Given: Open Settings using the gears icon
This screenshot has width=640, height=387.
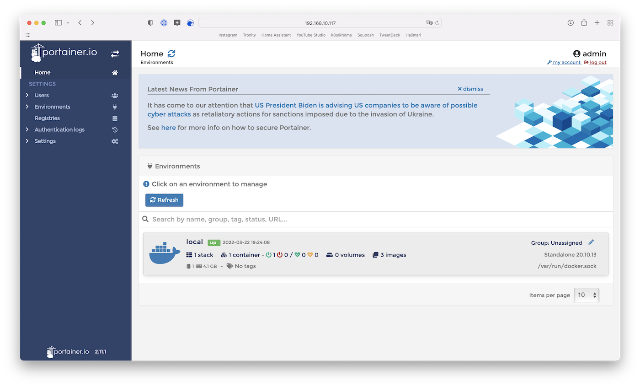Looking at the screenshot, I should coord(115,141).
